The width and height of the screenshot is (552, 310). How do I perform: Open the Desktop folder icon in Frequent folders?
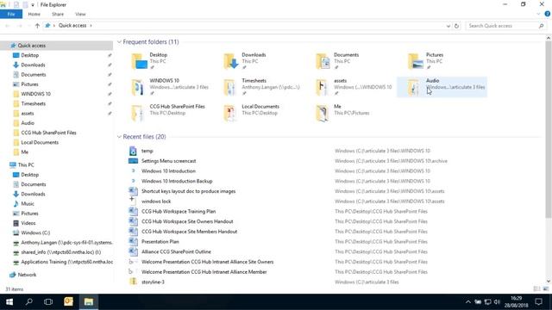(x=139, y=61)
